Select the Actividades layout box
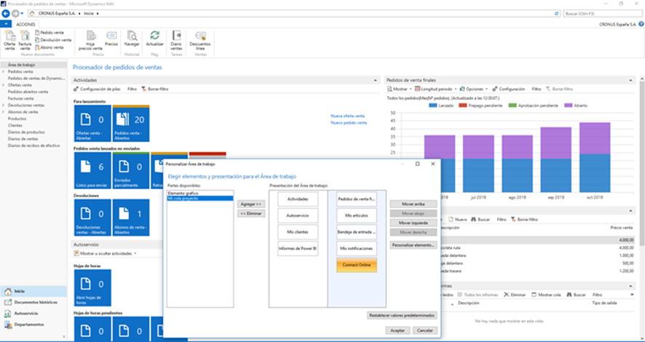Image resolution: width=645 pixels, height=342 pixels. point(298,199)
